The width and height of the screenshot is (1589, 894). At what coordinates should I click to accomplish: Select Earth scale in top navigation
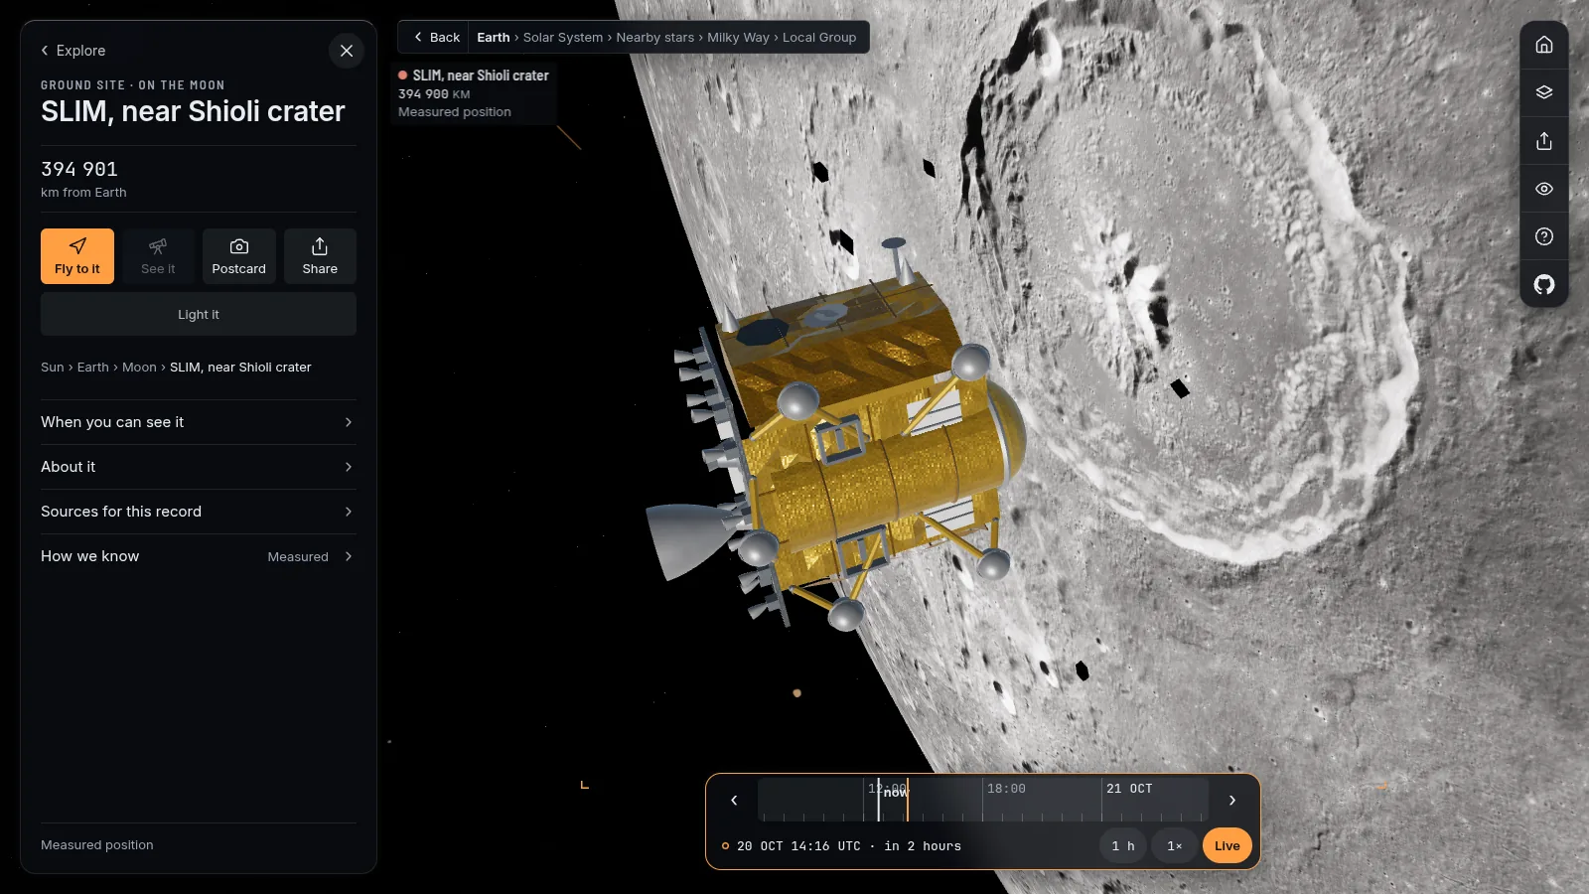coord(493,38)
